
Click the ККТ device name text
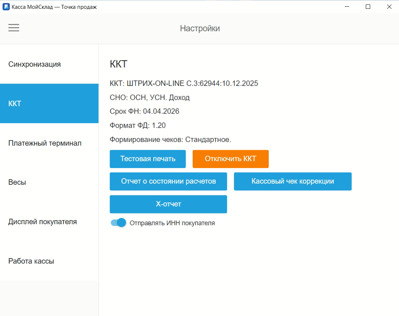184,83
